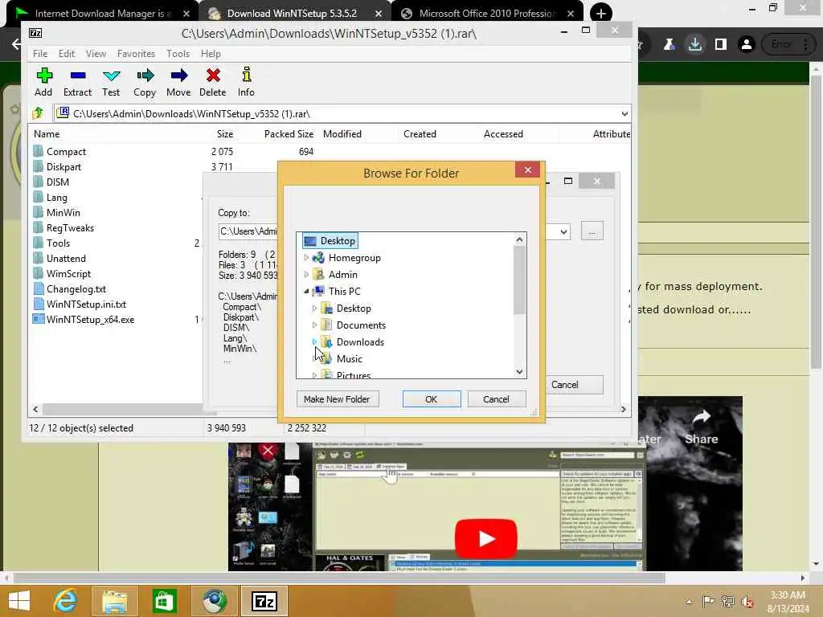Image resolution: width=823 pixels, height=617 pixels.
Task: Select the Unattend folder entry
Action: 66,258
